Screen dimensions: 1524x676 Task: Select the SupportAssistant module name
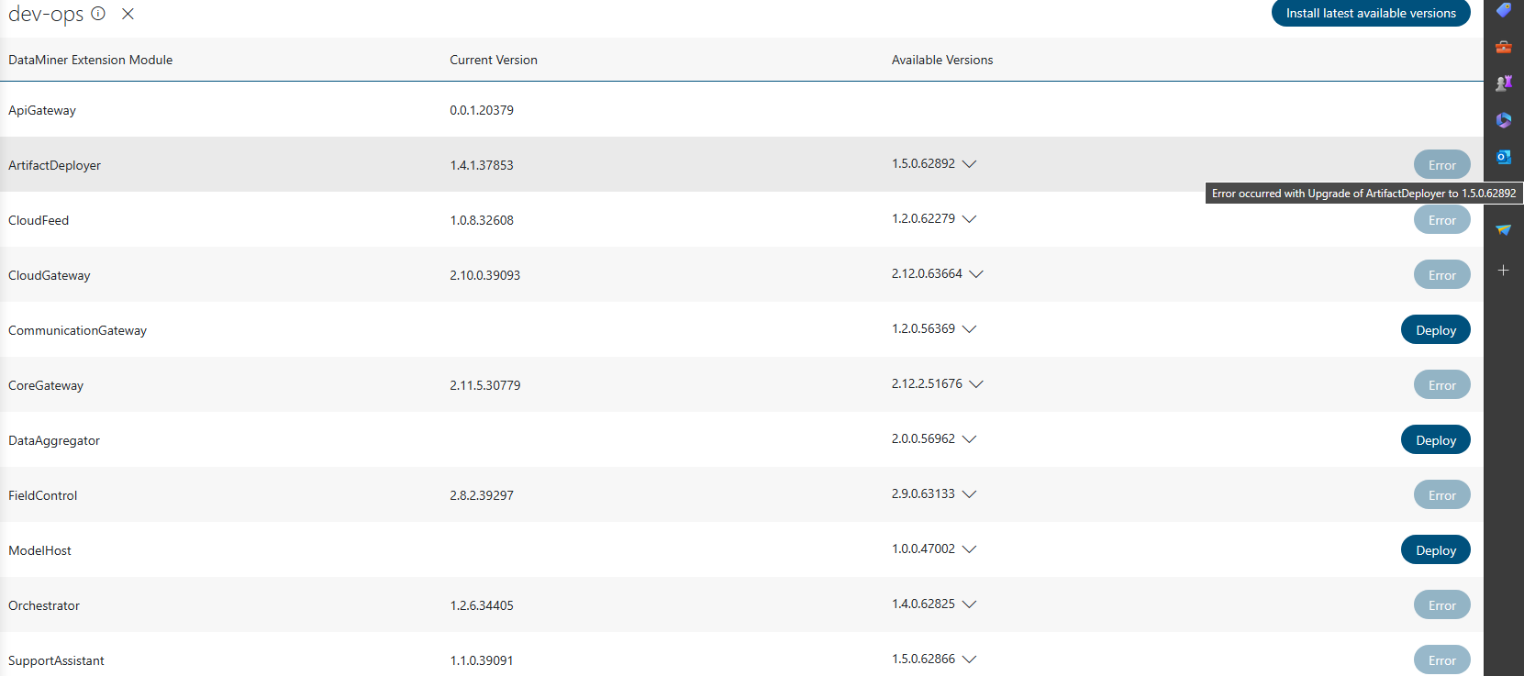56,660
